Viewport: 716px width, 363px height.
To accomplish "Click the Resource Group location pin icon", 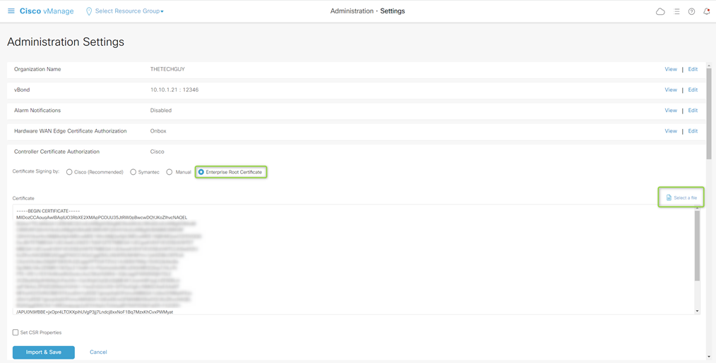I will pos(89,11).
